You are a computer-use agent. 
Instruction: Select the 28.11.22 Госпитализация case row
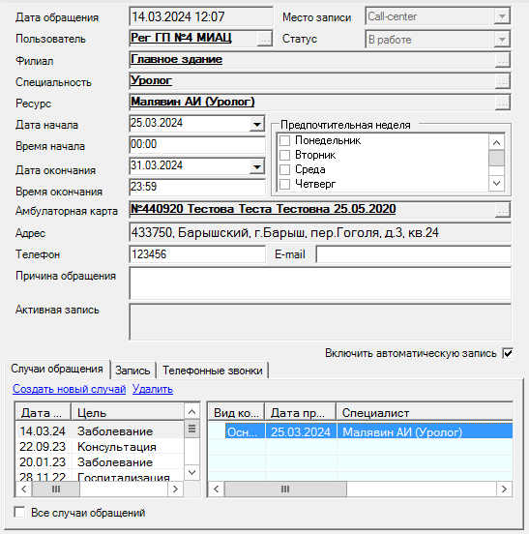[100, 476]
